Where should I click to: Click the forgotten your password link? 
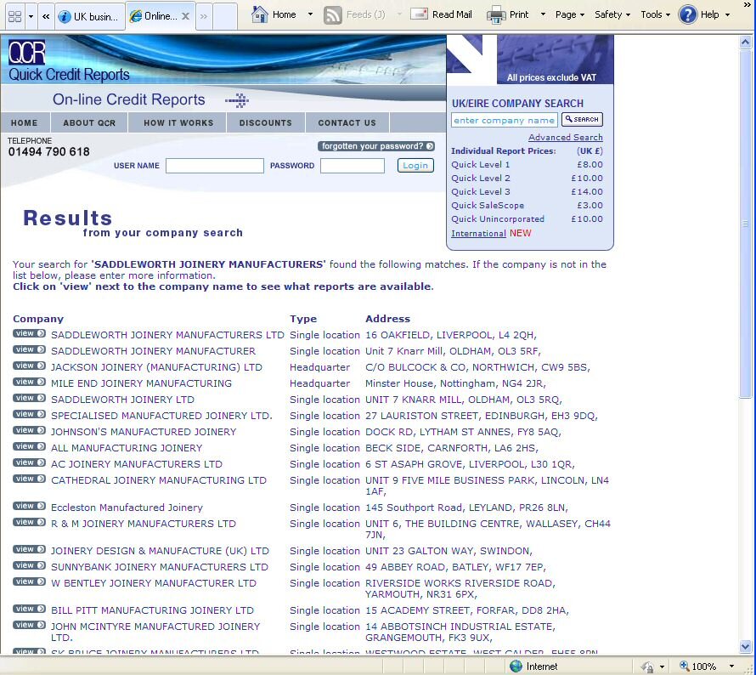point(376,146)
